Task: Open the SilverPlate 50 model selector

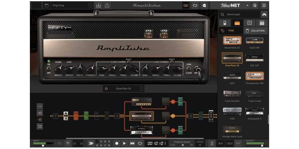Action: click(x=123, y=89)
